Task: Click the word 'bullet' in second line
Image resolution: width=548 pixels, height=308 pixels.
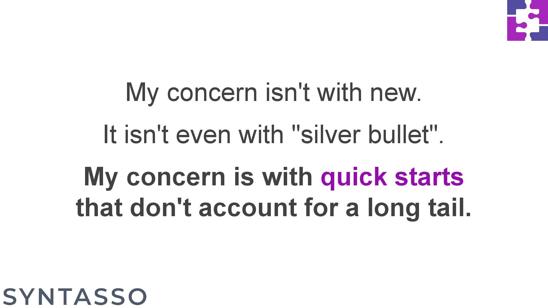Action: coord(399,135)
